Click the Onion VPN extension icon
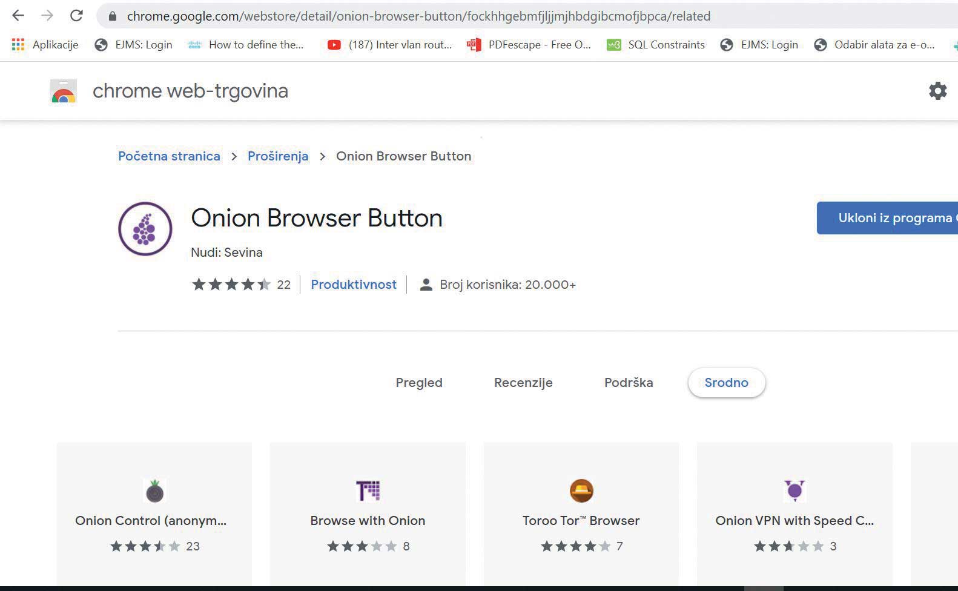The width and height of the screenshot is (958, 591). click(x=794, y=490)
